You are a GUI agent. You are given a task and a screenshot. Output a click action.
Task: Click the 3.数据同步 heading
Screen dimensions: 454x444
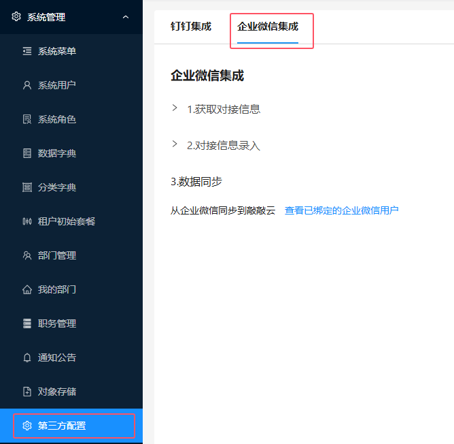[x=196, y=182]
